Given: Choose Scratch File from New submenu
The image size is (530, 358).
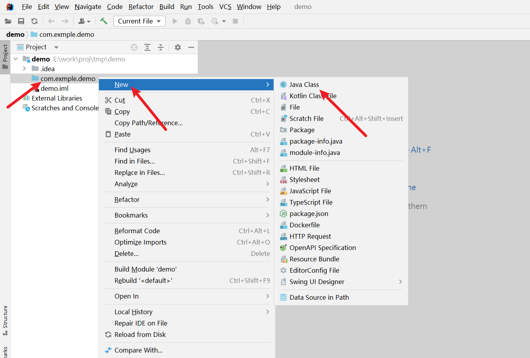Looking at the screenshot, I should tap(341, 119).
